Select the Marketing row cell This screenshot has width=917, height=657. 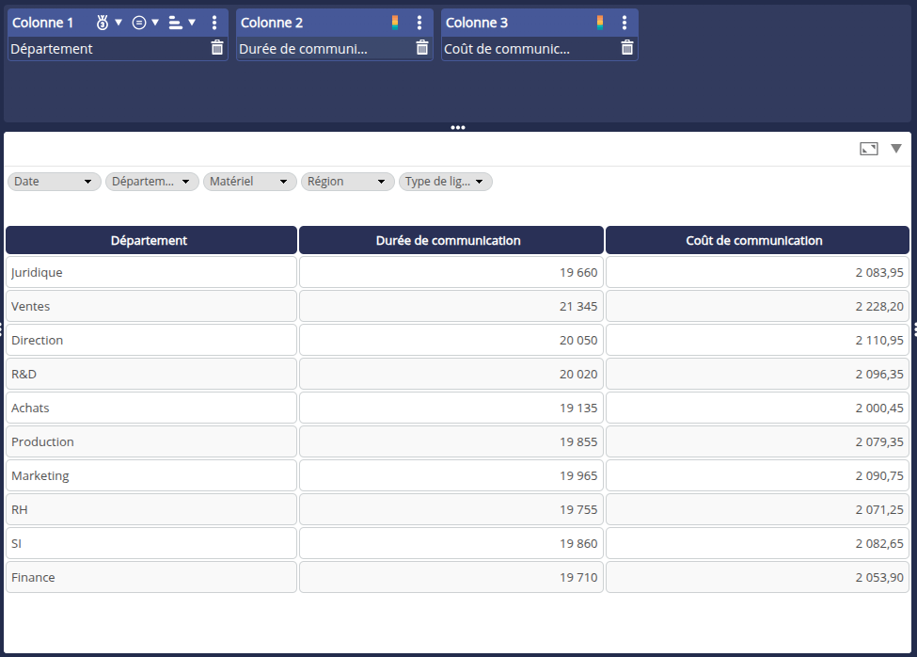coord(150,476)
